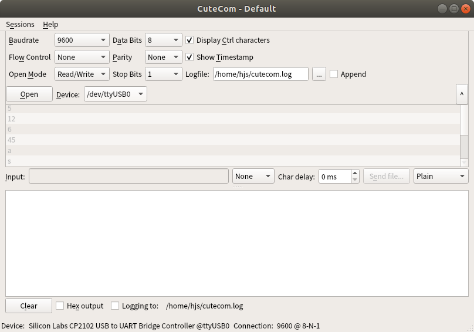Collapse settings panel with caret button

(x=462, y=94)
